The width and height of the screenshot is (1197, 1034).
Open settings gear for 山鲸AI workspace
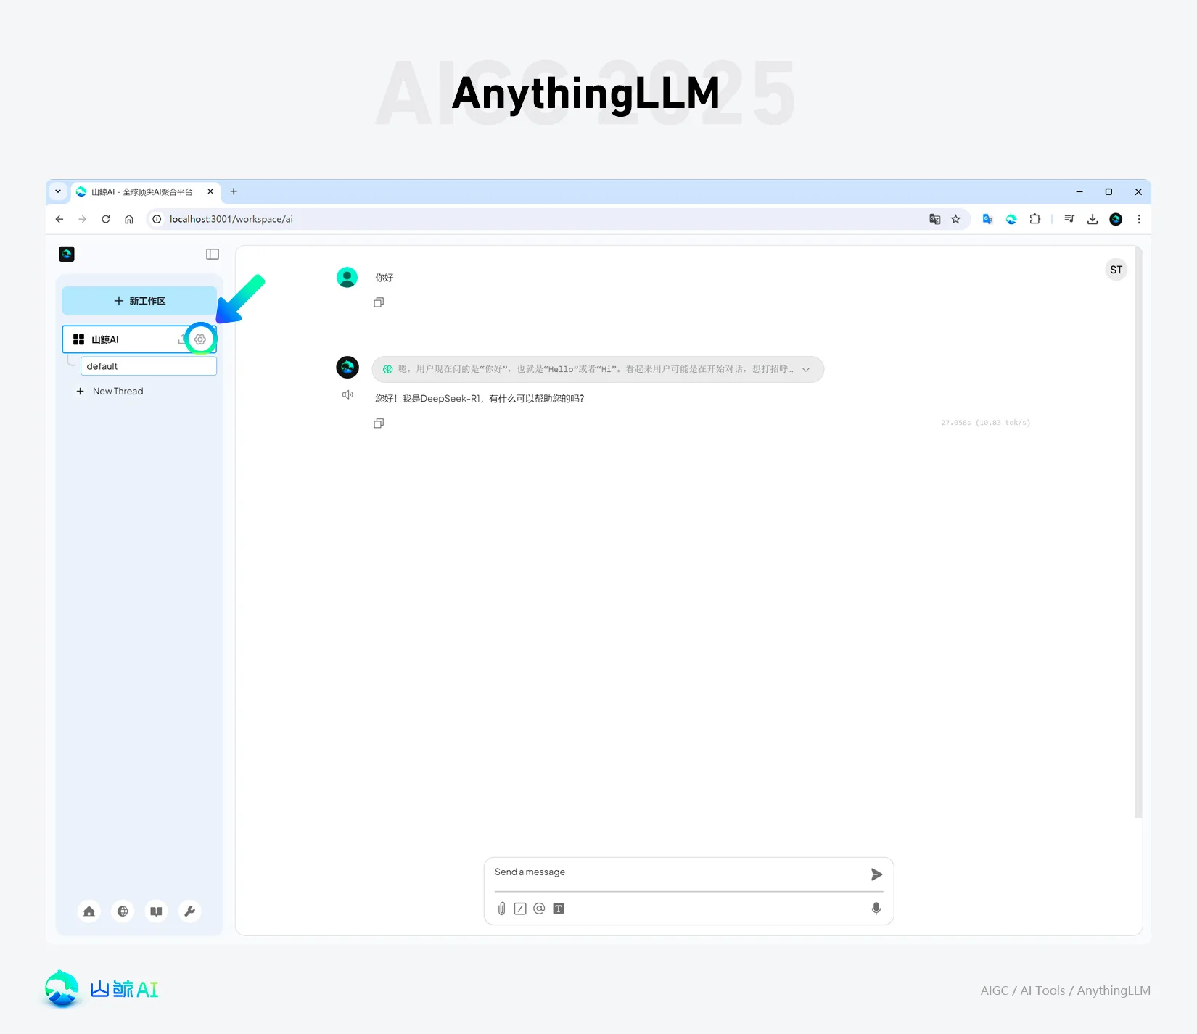[200, 339]
